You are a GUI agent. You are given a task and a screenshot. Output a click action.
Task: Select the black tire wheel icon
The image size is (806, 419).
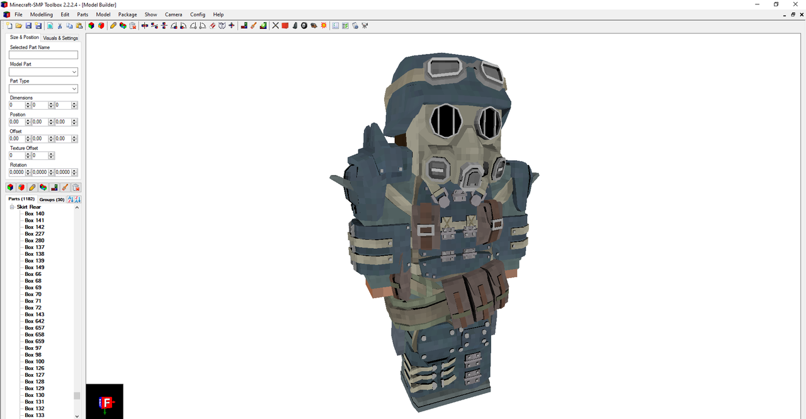[x=304, y=26]
